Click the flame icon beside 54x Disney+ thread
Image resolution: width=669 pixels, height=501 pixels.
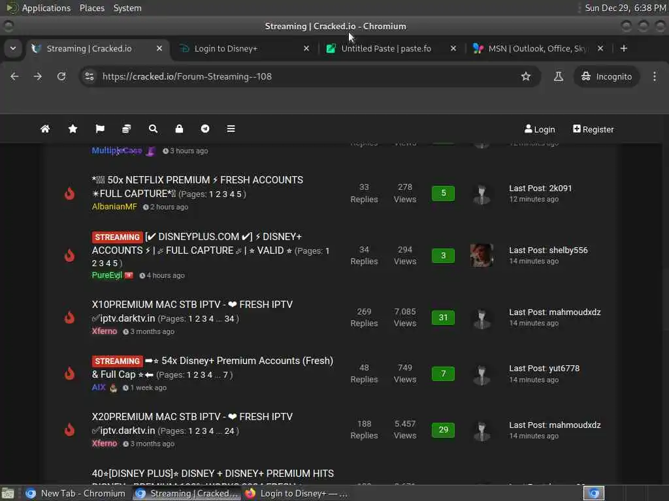click(69, 374)
